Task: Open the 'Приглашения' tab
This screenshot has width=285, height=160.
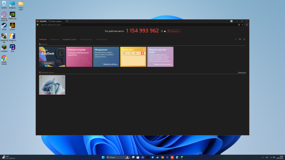Action: (x=101, y=39)
